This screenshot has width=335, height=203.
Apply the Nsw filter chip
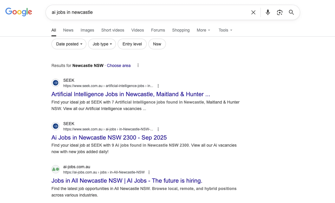(x=157, y=44)
